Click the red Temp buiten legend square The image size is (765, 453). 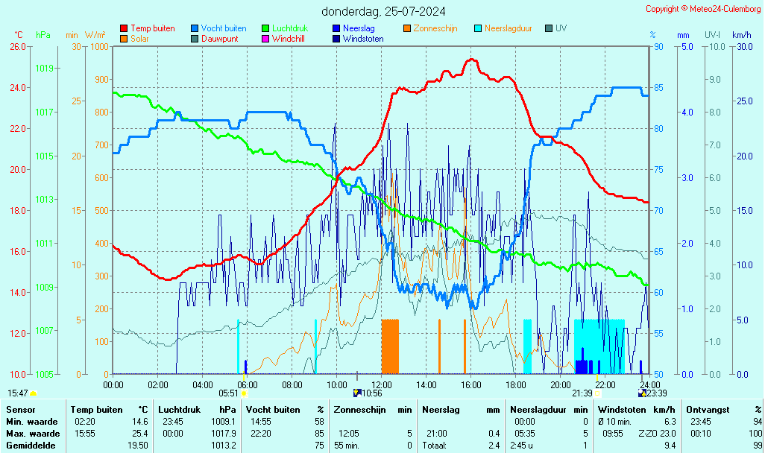[x=124, y=28]
